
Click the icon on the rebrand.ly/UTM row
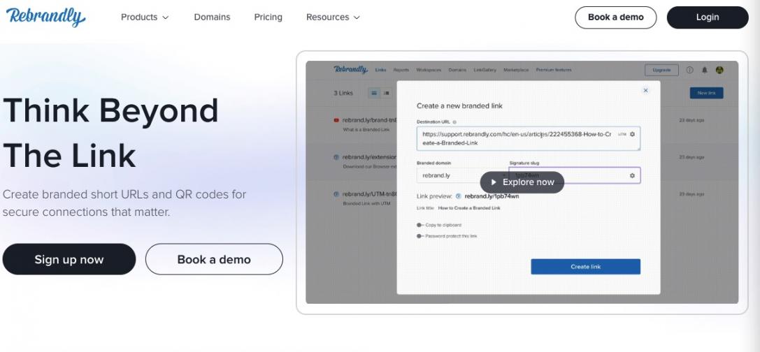(x=336, y=193)
